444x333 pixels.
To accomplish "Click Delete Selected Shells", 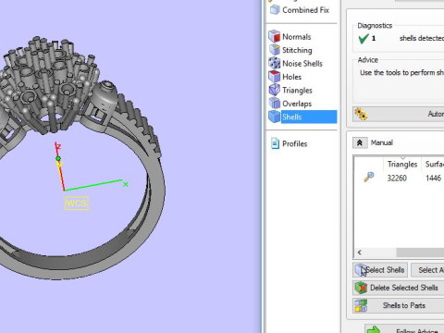I will [x=399, y=288].
